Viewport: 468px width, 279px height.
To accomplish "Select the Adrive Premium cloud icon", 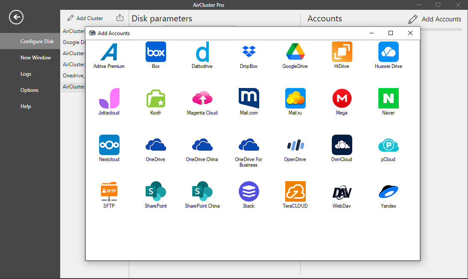I will click(109, 52).
